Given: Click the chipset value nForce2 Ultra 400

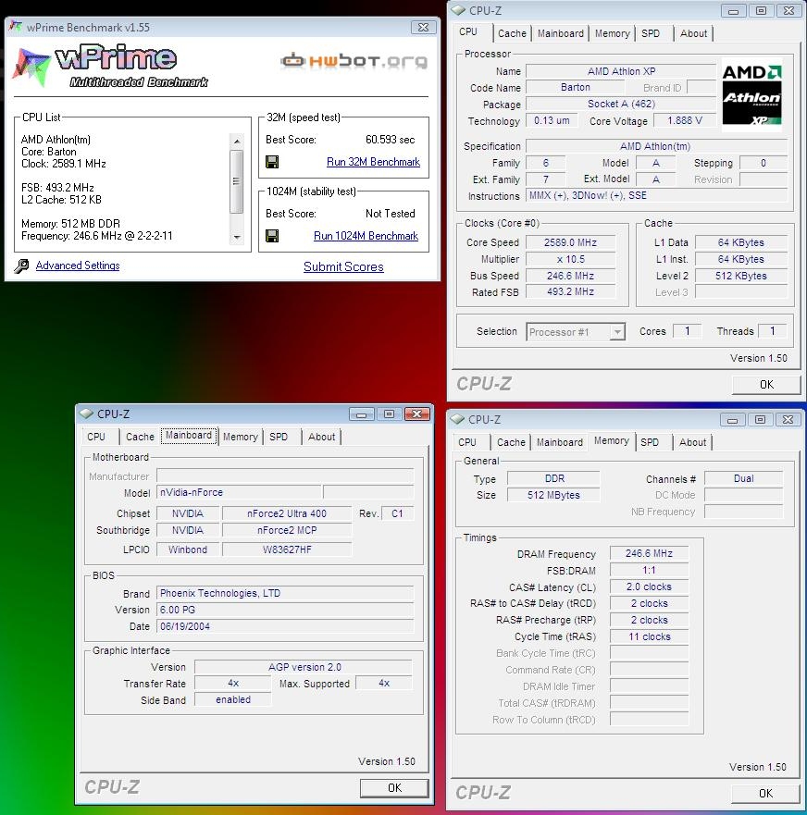Looking at the screenshot, I should click(287, 513).
